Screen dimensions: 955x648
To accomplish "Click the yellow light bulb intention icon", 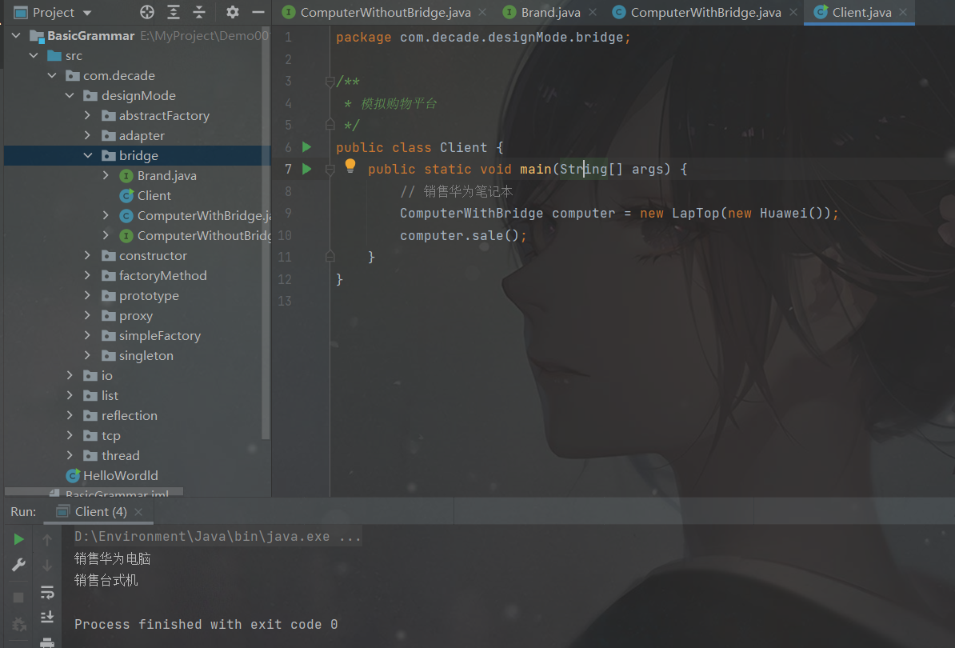I will (x=350, y=166).
